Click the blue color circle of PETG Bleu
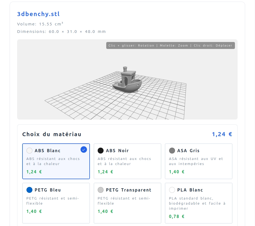Image resolution: width=255 pixels, height=226 pixels. click(29, 190)
